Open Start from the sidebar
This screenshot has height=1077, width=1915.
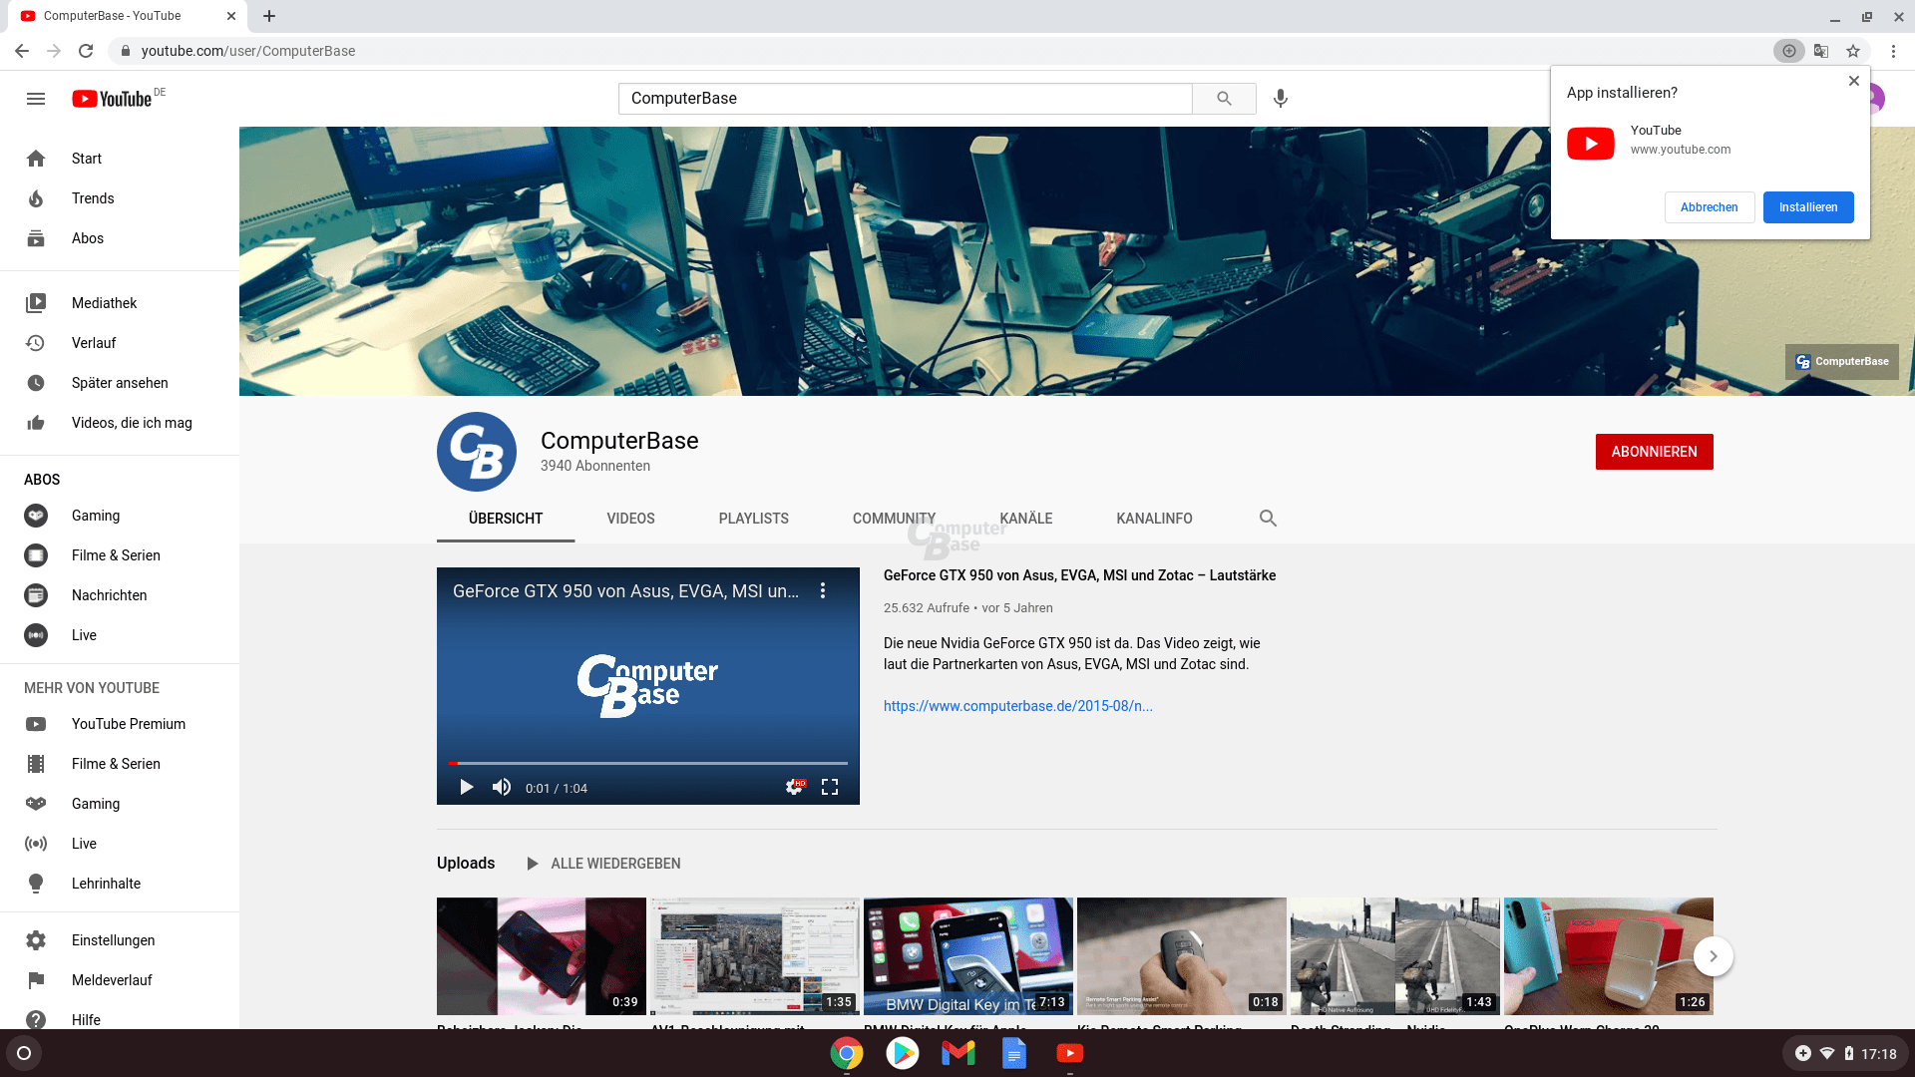pos(120,159)
